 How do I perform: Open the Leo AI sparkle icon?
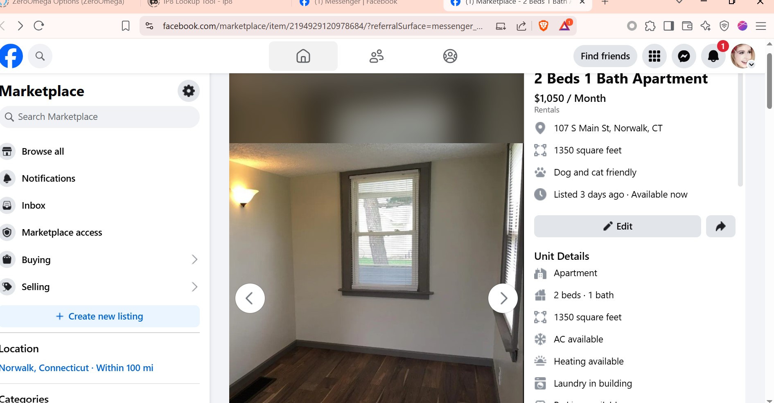tap(706, 26)
